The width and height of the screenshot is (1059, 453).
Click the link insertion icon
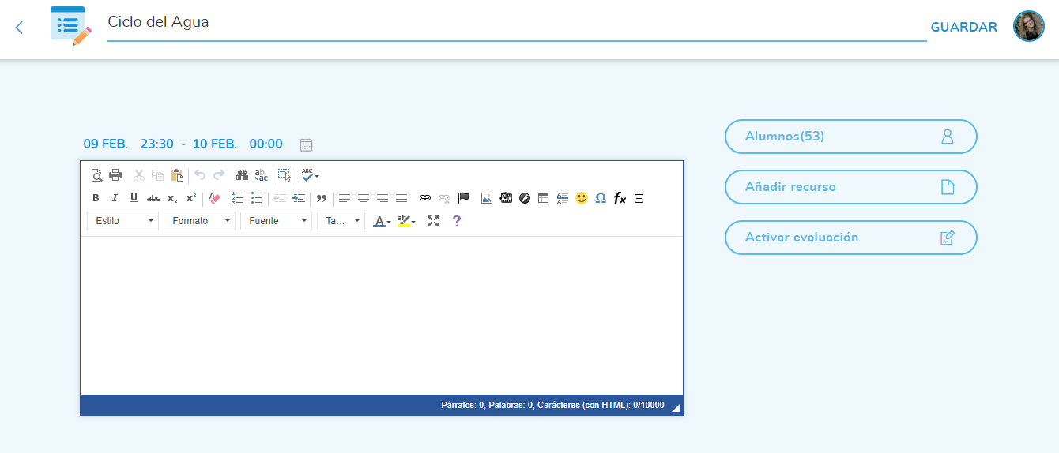tap(424, 198)
